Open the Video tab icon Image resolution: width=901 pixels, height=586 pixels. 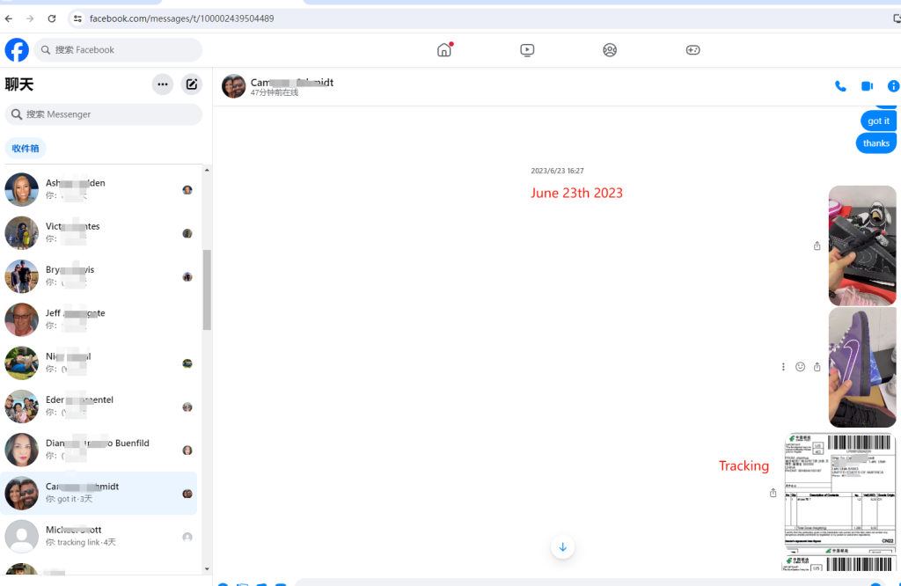(x=527, y=50)
